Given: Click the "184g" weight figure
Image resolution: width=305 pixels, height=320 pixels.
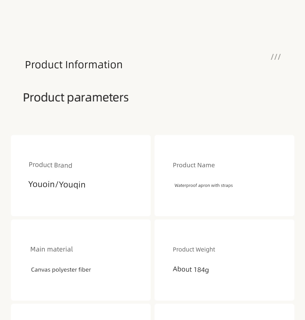Looking at the screenshot, I should click(201, 270).
